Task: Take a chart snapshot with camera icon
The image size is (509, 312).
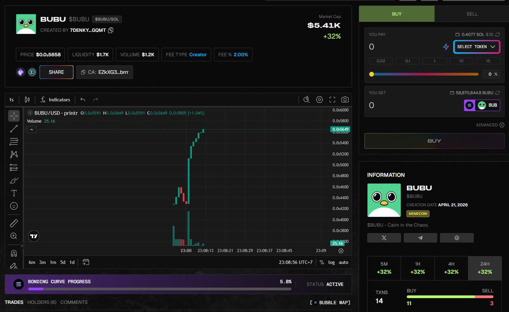Action: click(345, 99)
